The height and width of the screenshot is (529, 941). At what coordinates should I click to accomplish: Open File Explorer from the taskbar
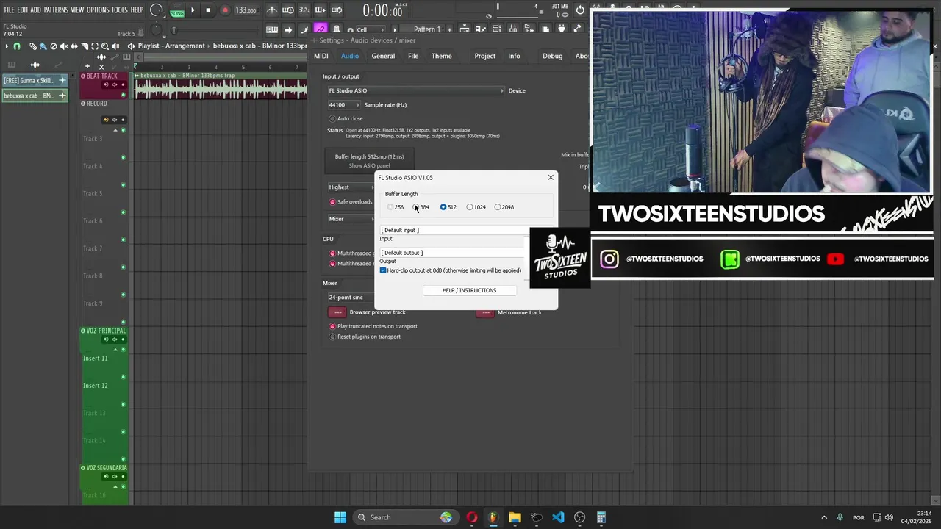tap(515, 517)
